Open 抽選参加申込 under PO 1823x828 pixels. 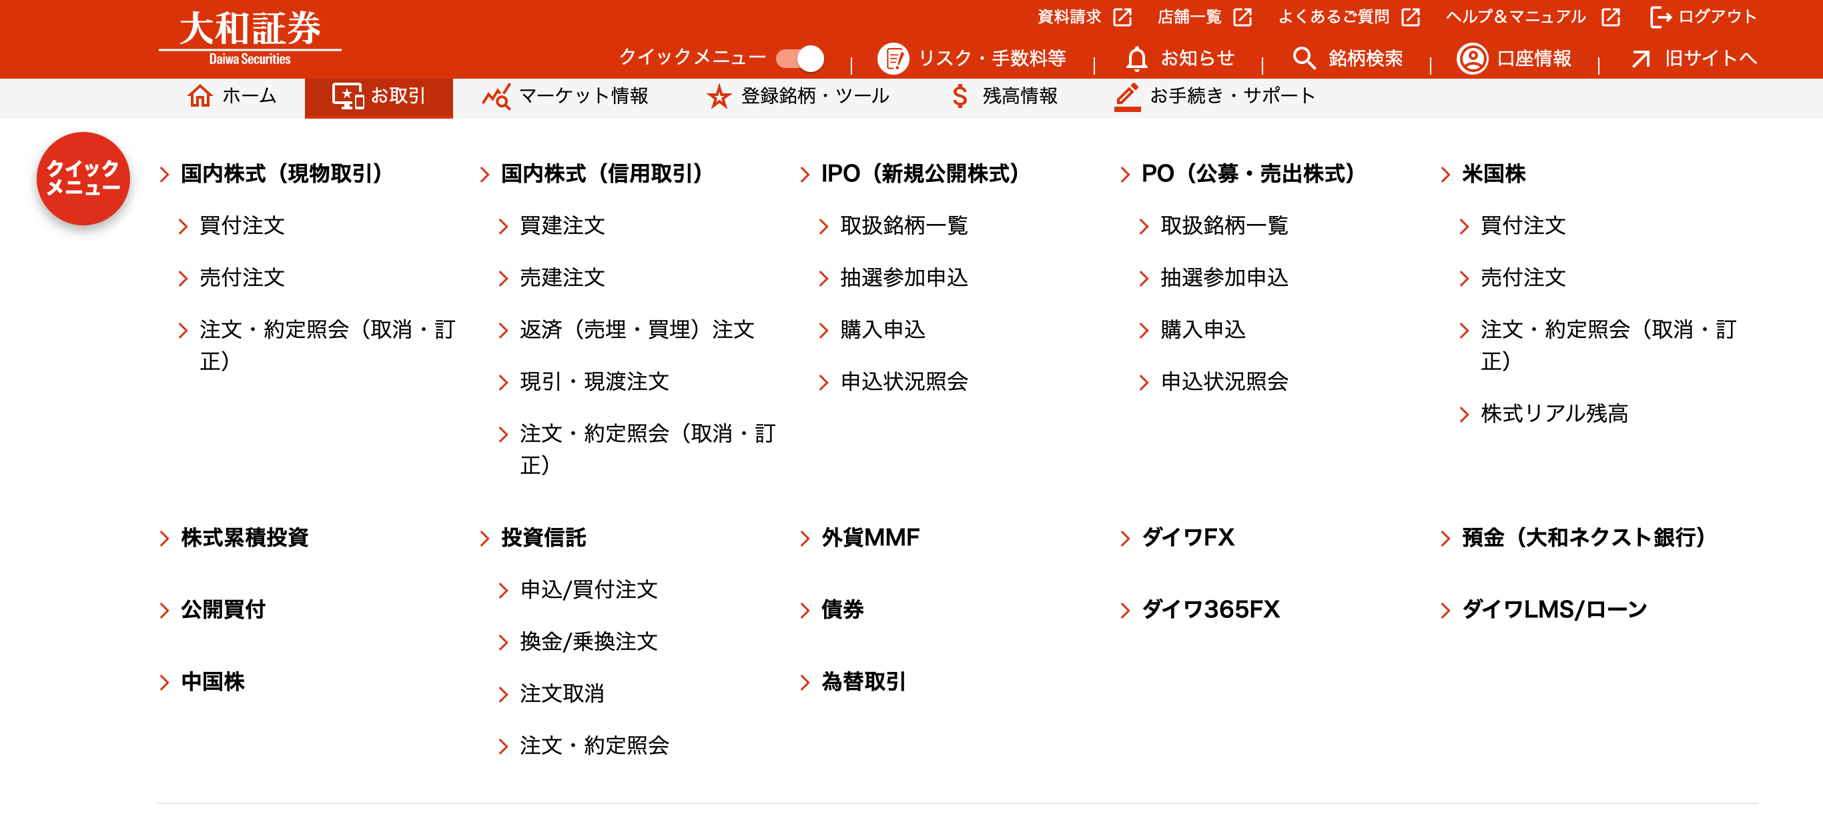pos(1224,278)
